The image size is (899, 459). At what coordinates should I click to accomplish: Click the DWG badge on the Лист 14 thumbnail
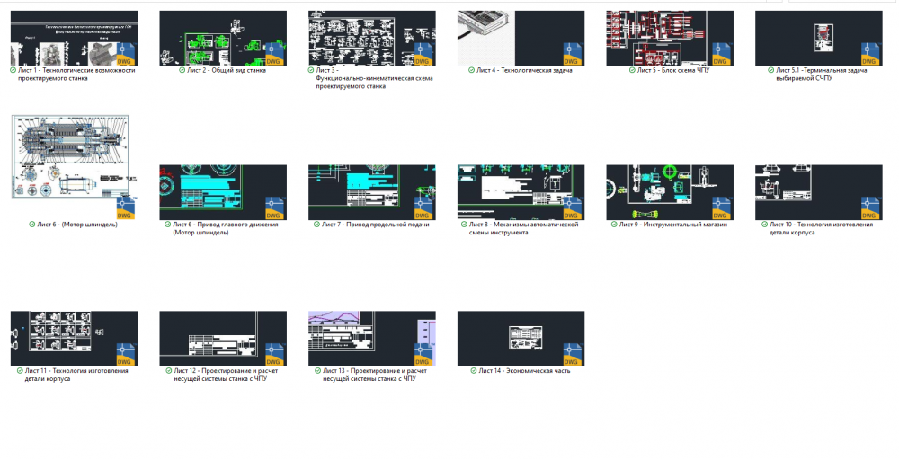tap(572, 355)
